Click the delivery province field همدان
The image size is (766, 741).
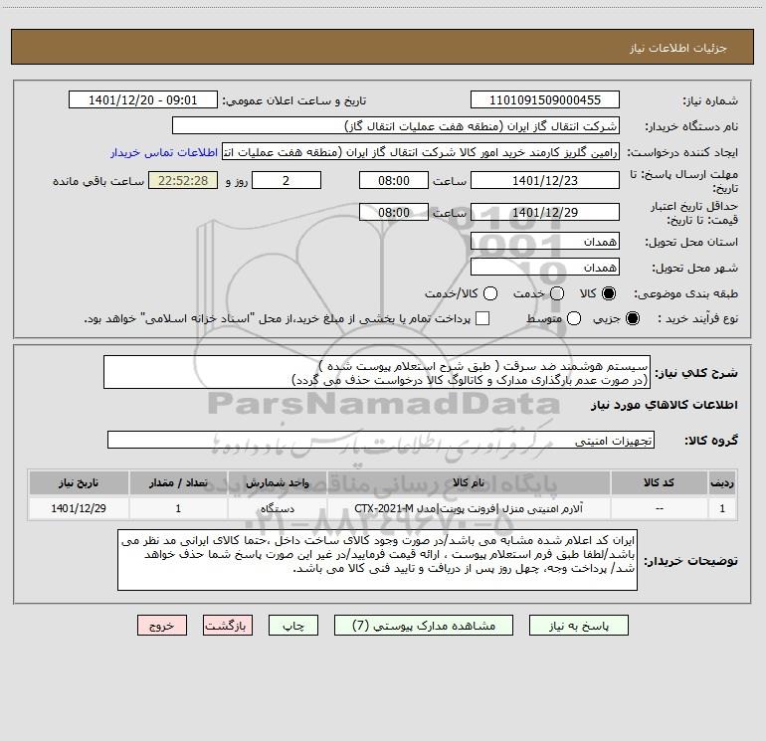[545, 241]
